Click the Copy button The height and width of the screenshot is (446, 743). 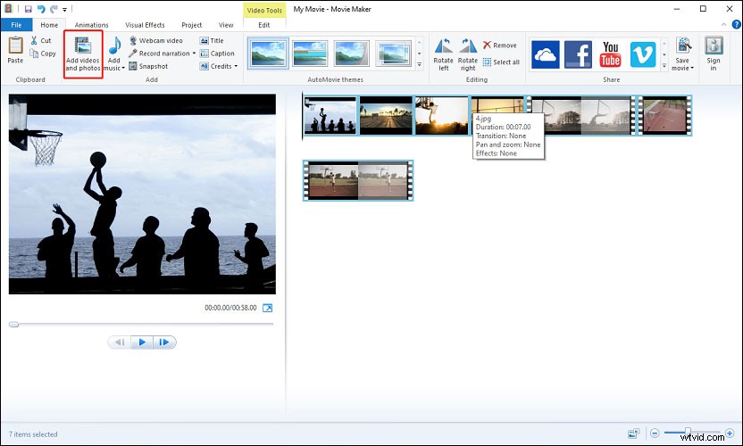click(43, 54)
